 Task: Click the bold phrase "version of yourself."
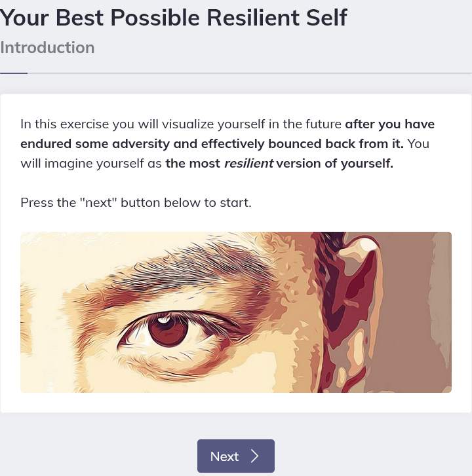[334, 163]
